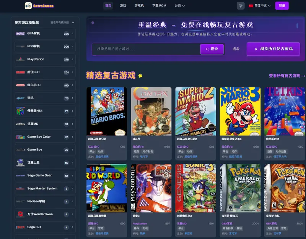Click the 查看所有复古游戏 link
The width and height of the screenshot is (306, 239).
tap(286, 76)
